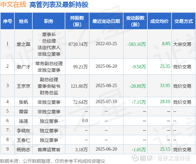Select the 职务 column header
196x164 pixels.
49,21
